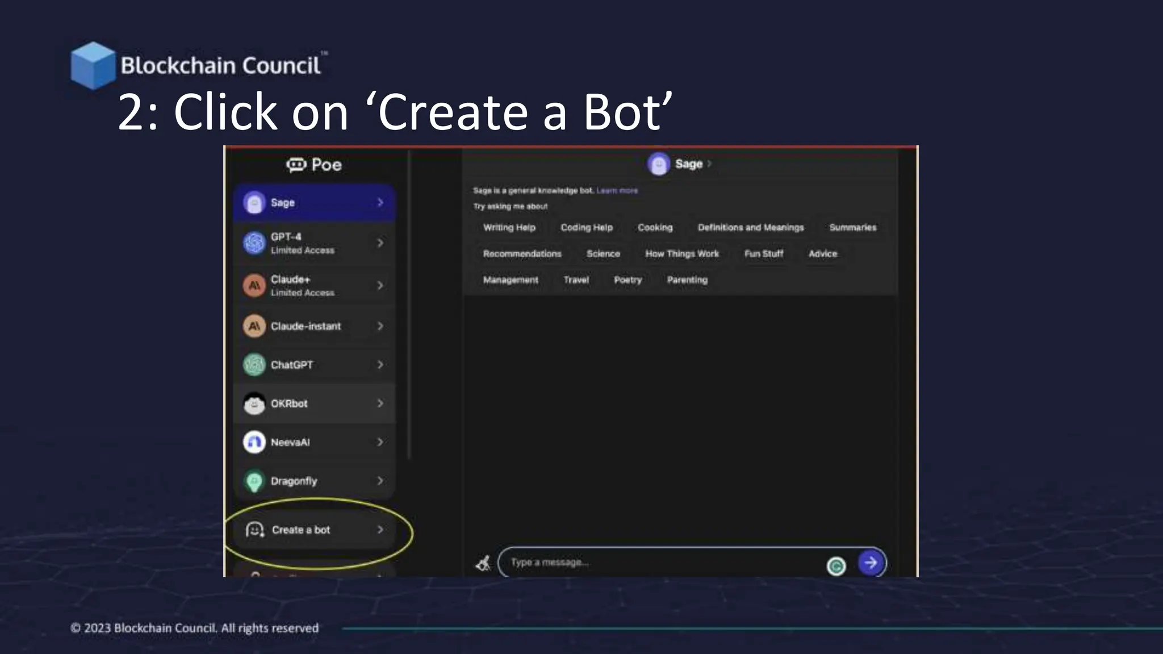
Task: Choose the Management suggestion
Action: [x=511, y=280]
